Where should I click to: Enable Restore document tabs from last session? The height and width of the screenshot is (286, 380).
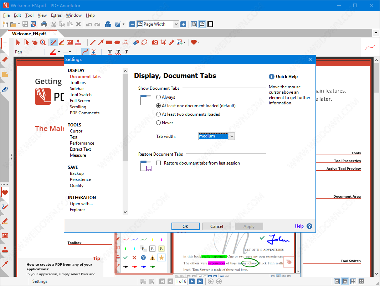[x=159, y=163]
